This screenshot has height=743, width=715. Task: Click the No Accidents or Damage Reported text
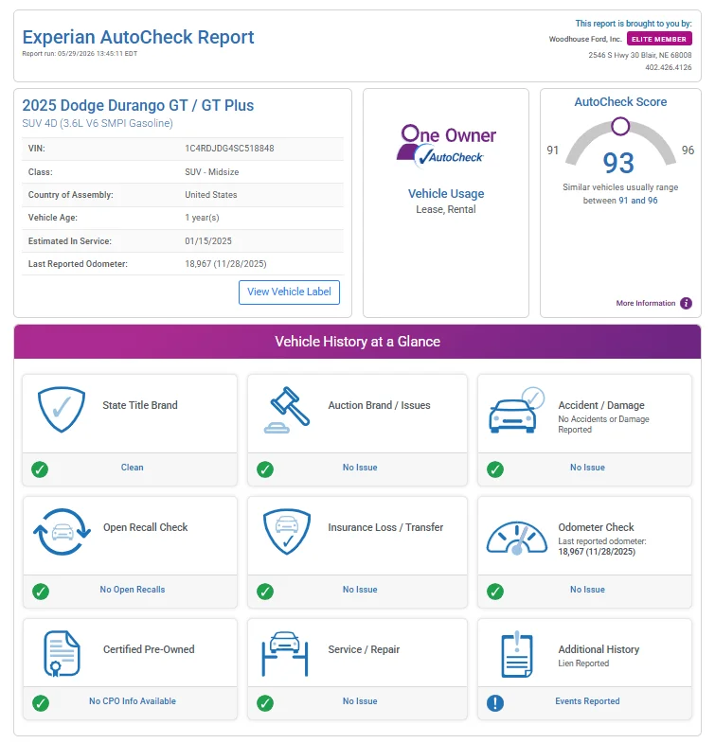pos(603,425)
